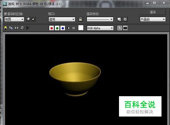Toggle the UI overlay icon
Screen dimensions: 170x125
[x=120, y=28]
